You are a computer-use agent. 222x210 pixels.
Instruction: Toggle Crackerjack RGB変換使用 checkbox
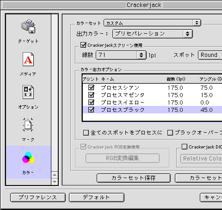click(83, 147)
